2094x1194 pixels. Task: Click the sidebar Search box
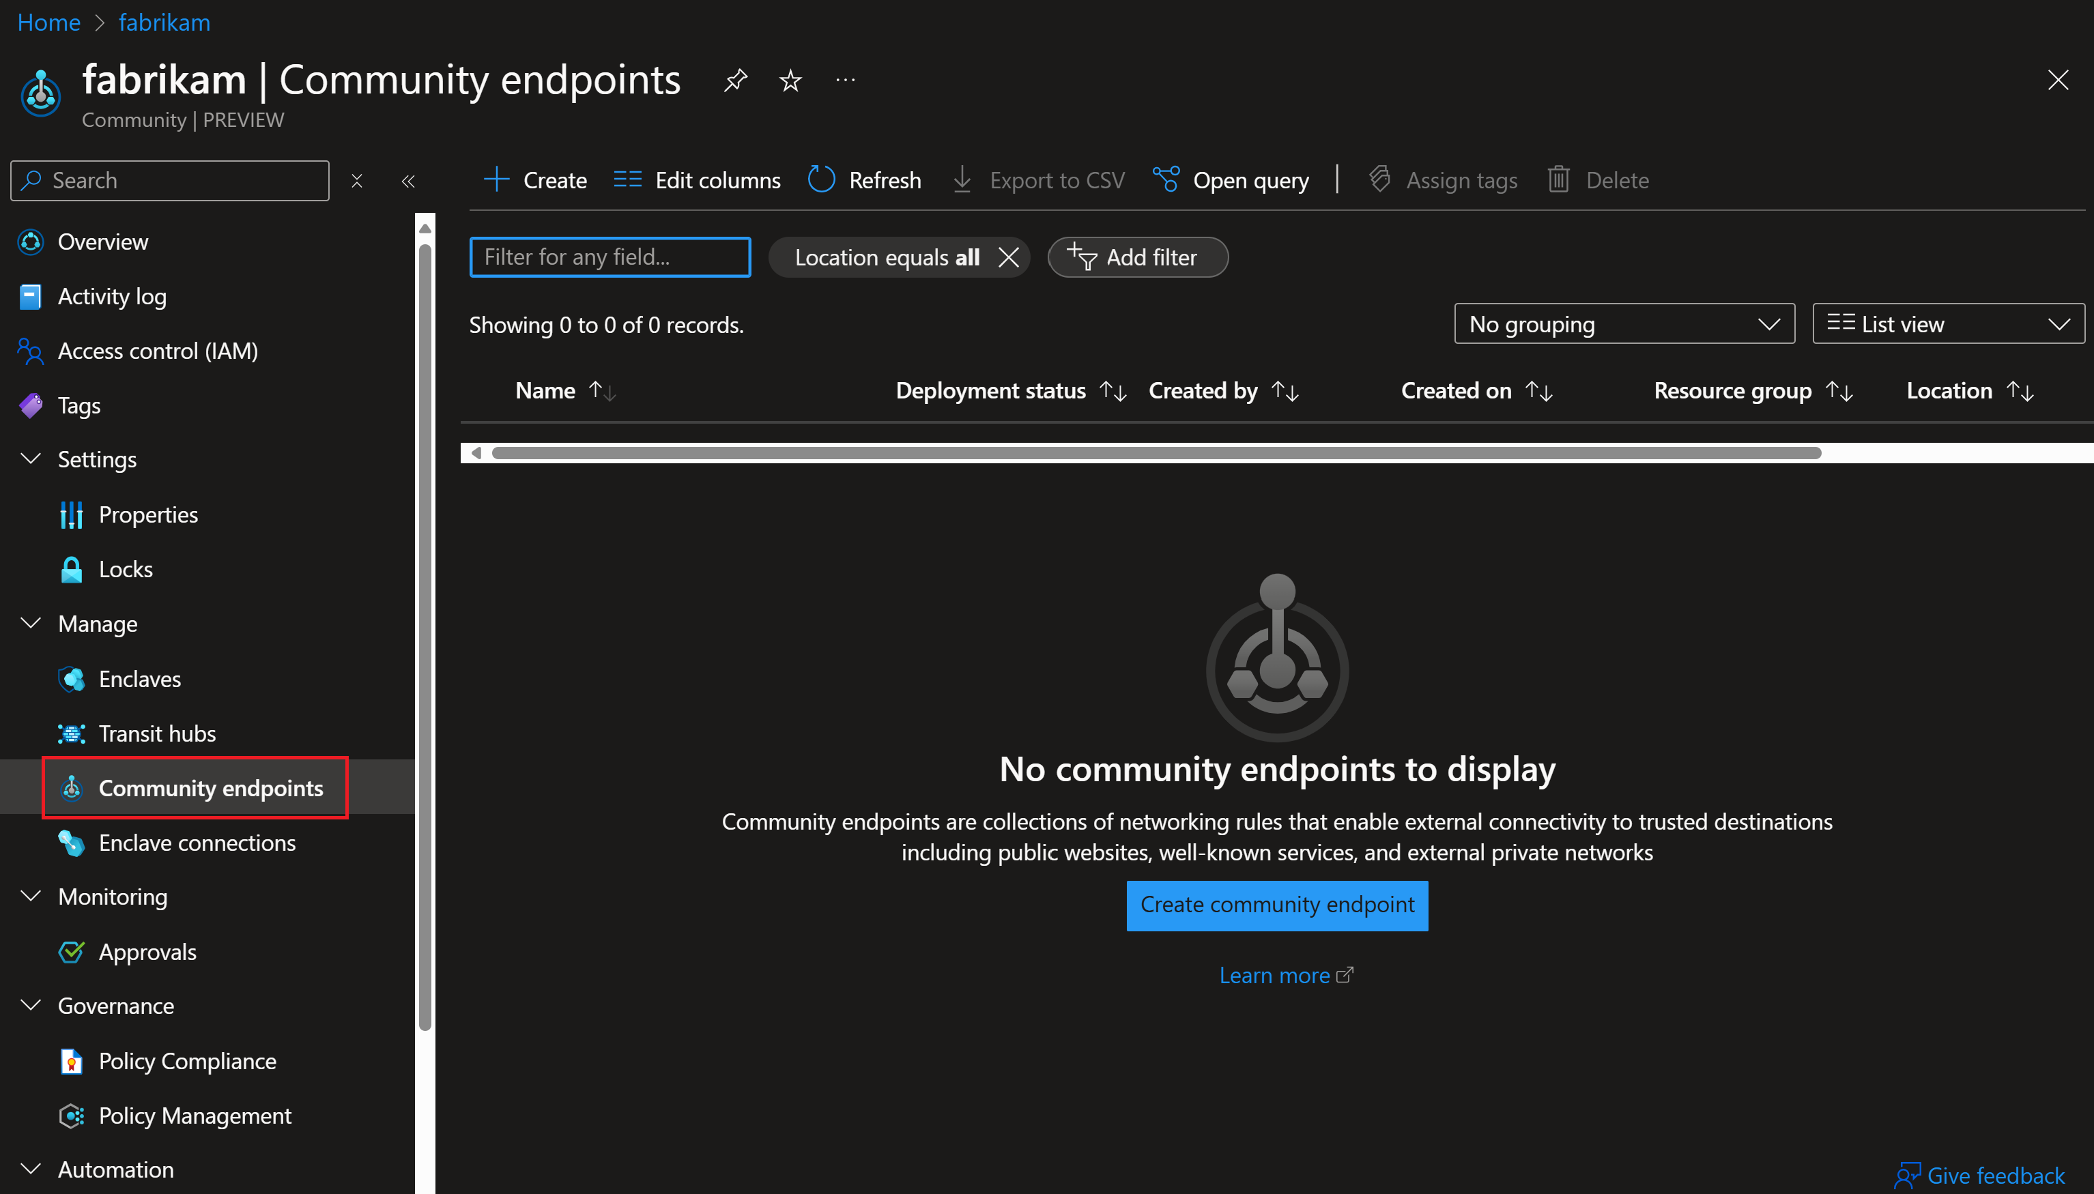point(170,180)
